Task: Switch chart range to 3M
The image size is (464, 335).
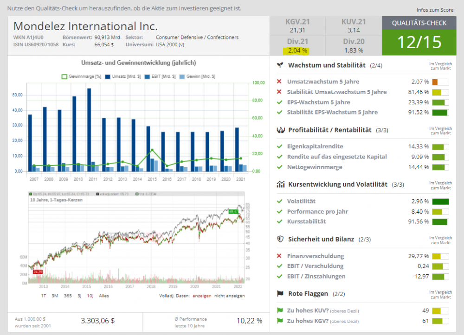Action: tap(55, 296)
